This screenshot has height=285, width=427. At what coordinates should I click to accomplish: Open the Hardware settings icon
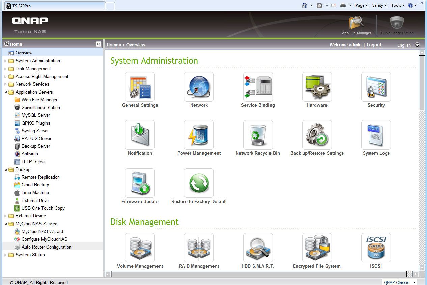coord(317,87)
